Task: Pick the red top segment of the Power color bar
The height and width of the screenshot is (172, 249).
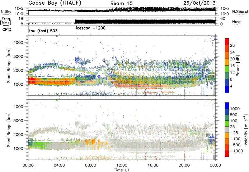Action: (x=227, y=42)
